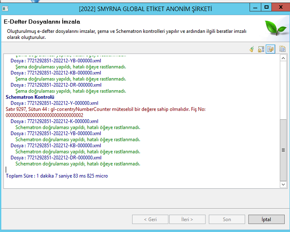
Task: Maximize the Smyrna Global window
Action: click(x=267, y=7)
